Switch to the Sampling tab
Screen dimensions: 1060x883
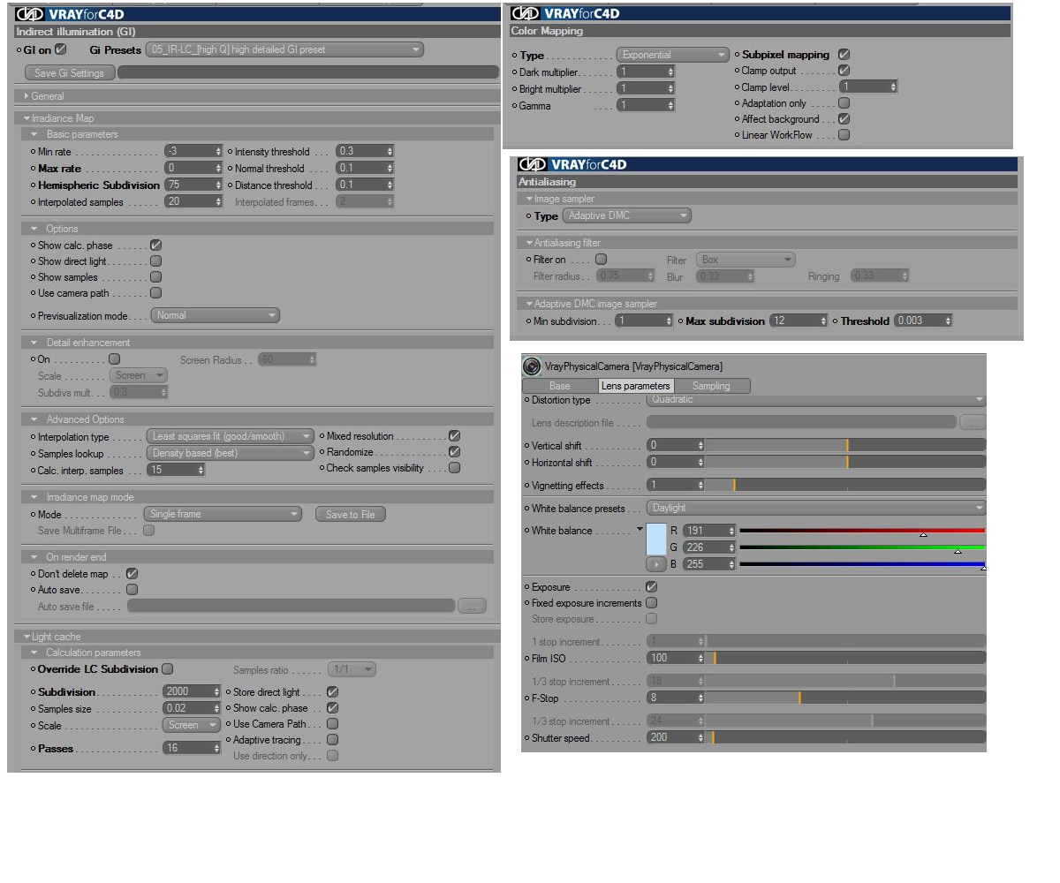point(711,386)
